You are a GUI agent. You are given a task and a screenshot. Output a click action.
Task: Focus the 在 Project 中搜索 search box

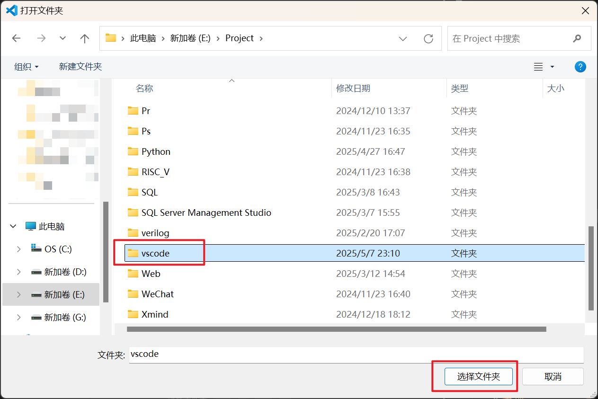(519, 38)
